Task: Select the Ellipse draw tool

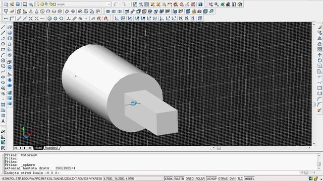Action: pos(3,77)
